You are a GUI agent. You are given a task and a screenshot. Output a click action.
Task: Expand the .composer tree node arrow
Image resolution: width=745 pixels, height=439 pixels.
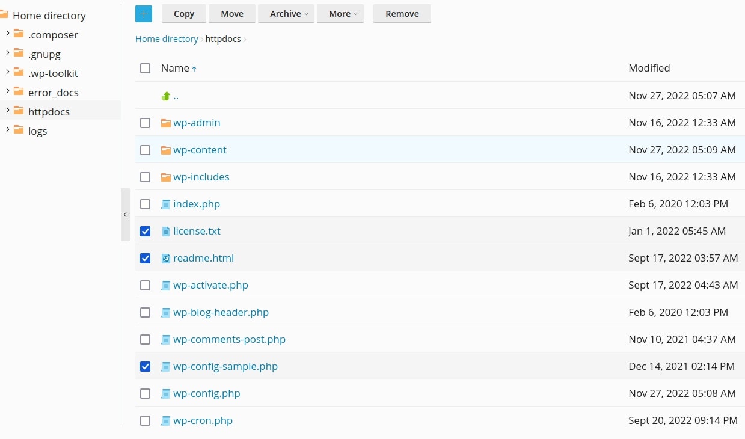click(x=7, y=34)
